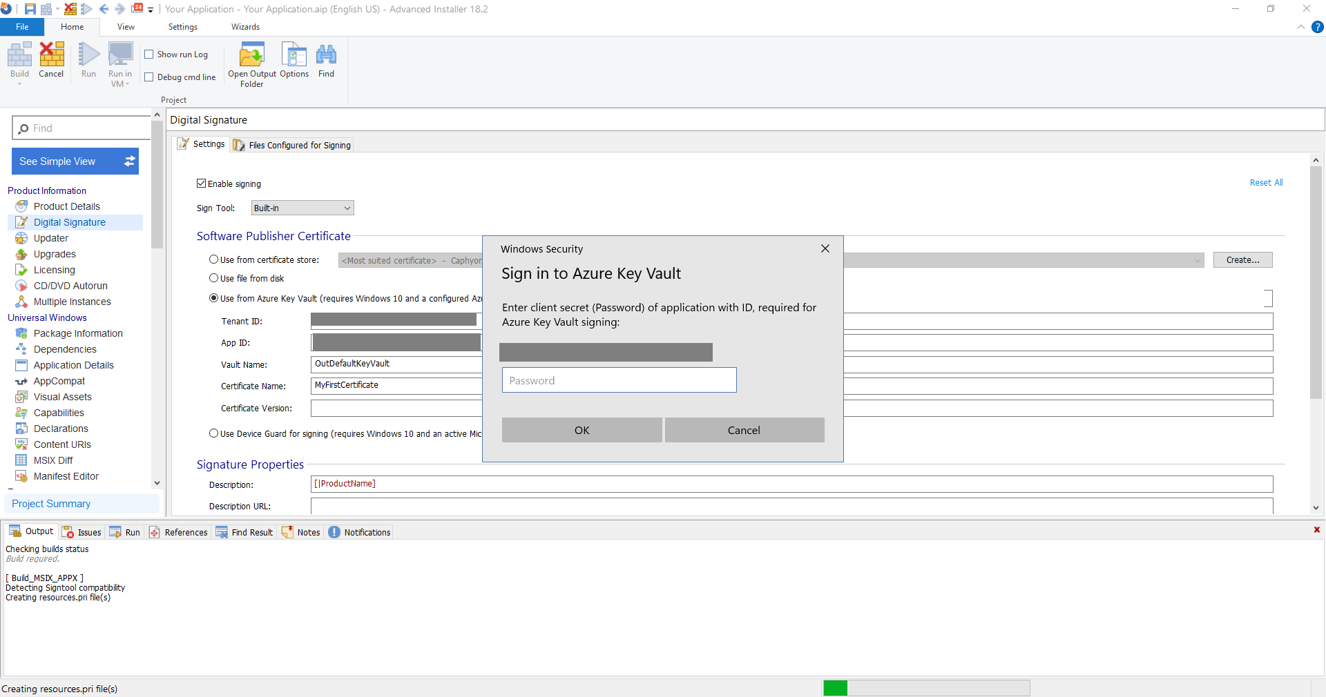Click the build progress bar
The height and width of the screenshot is (697, 1326).
(926, 688)
